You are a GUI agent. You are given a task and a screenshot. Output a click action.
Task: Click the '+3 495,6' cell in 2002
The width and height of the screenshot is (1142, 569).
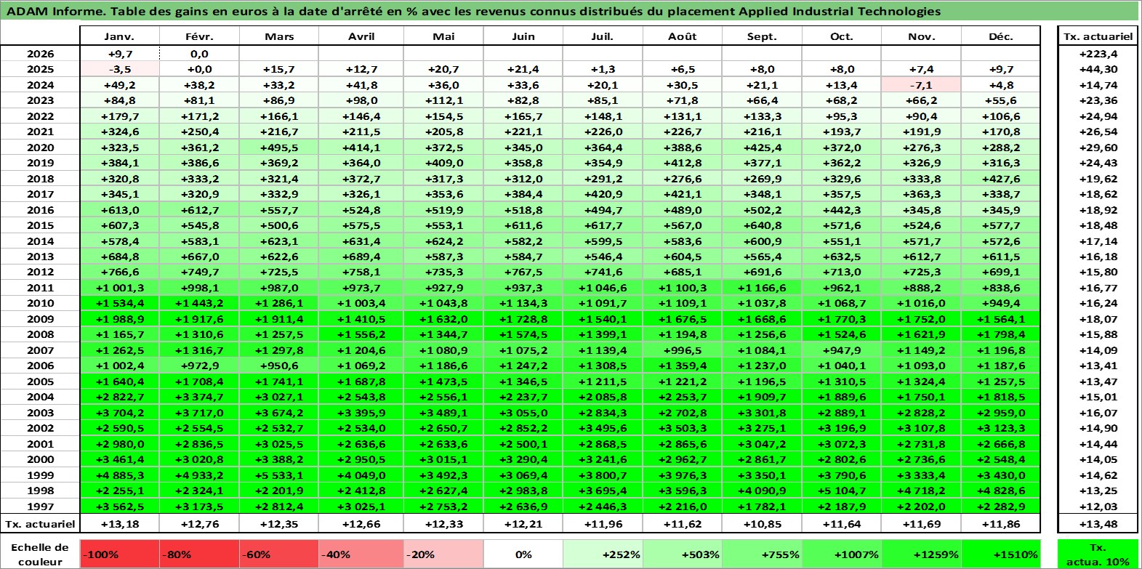pos(603,428)
